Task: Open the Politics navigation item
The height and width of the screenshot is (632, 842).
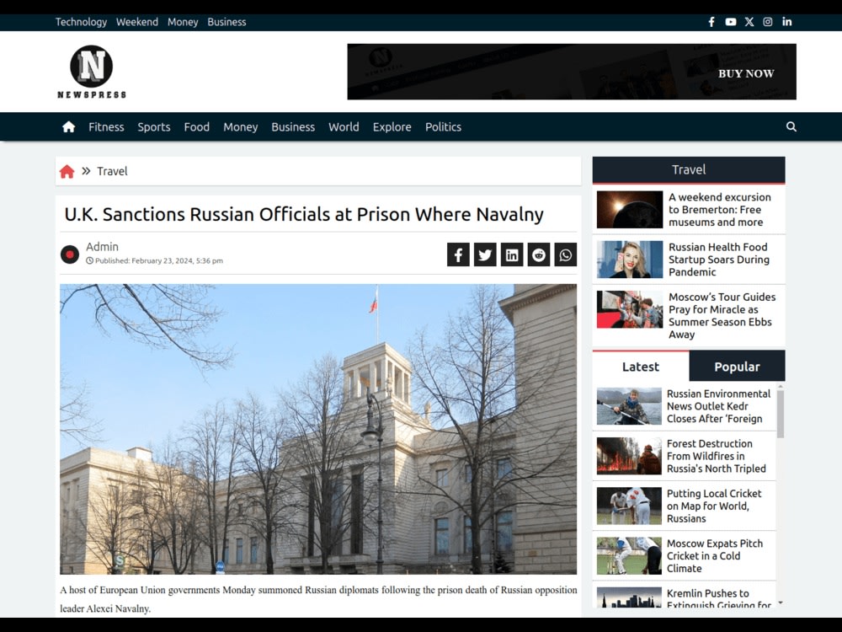Action: 443,127
